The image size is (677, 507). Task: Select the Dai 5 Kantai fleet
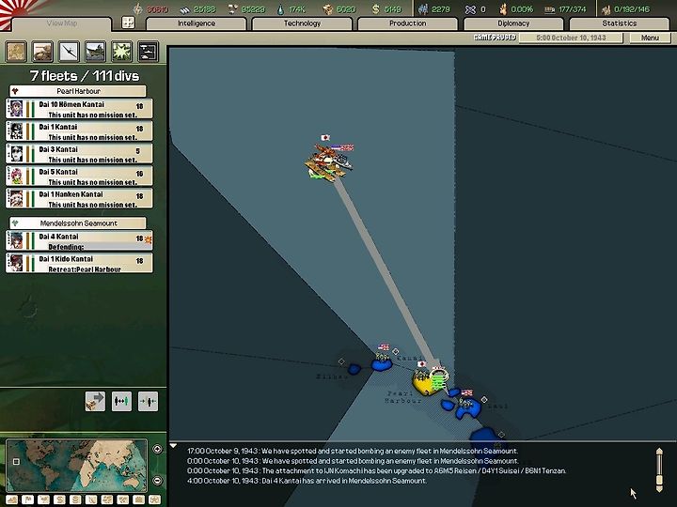click(x=79, y=176)
